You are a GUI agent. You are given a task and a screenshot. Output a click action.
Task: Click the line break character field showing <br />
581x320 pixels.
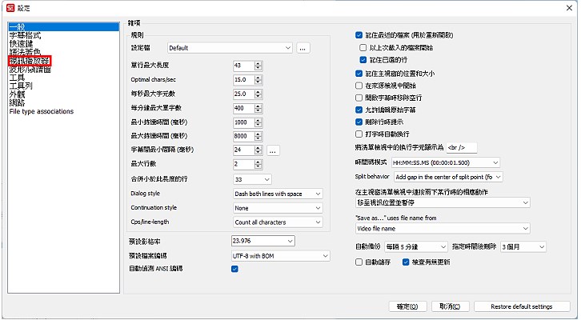click(461, 148)
